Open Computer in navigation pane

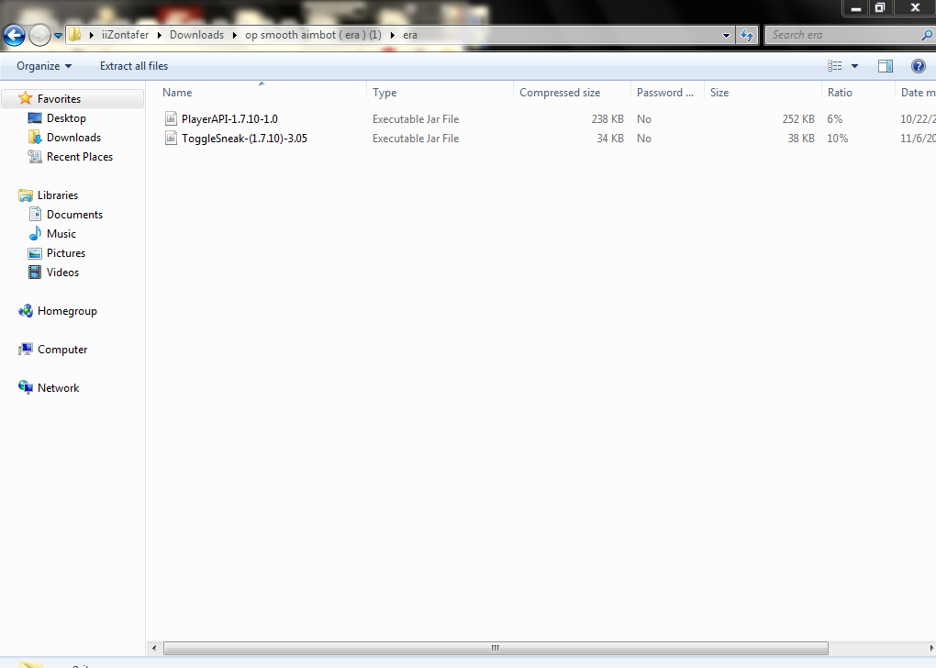pyautogui.click(x=62, y=350)
